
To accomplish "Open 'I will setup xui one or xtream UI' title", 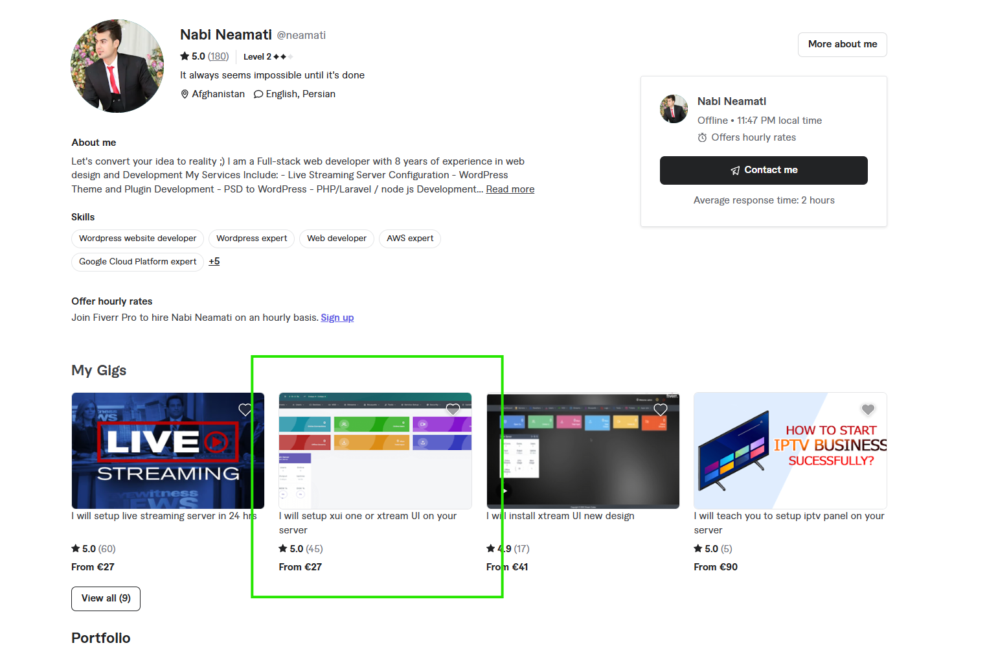I will 368,523.
